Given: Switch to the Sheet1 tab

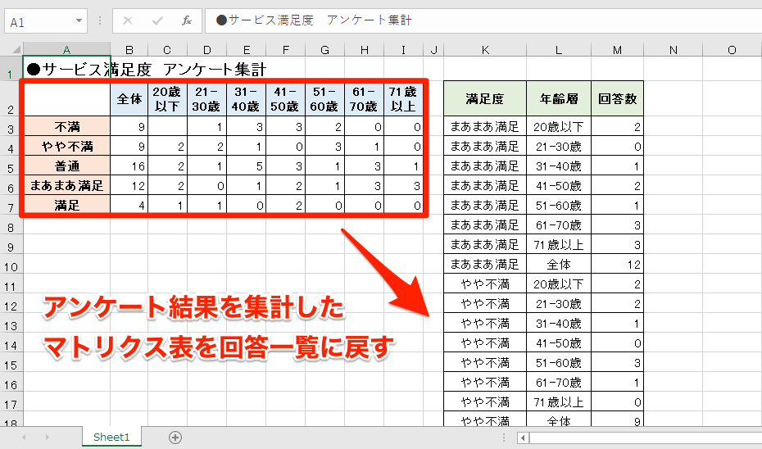Looking at the screenshot, I should tap(111, 437).
